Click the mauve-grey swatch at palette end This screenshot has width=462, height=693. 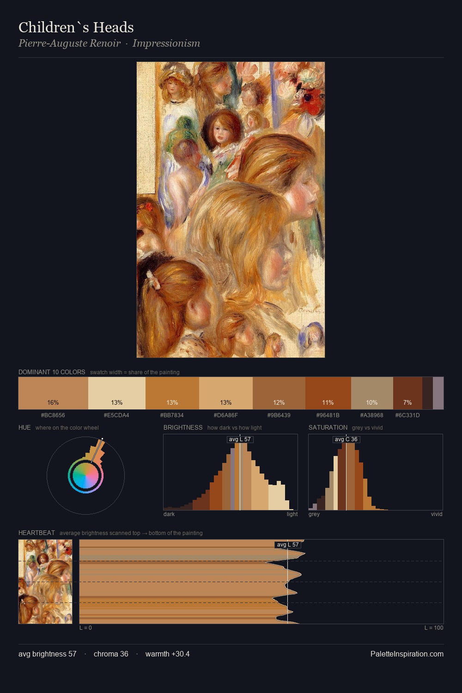tap(438, 393)
